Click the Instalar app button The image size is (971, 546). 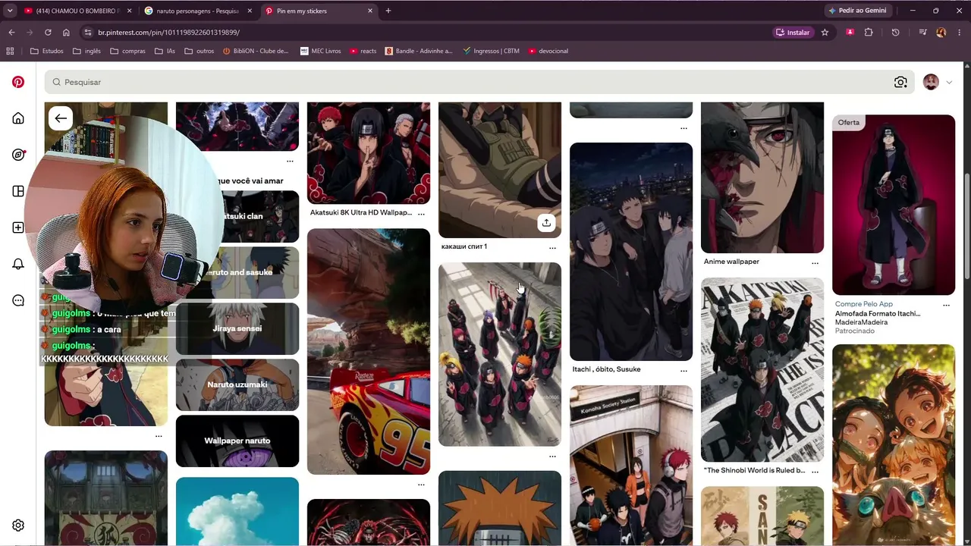tap(793, 33)
